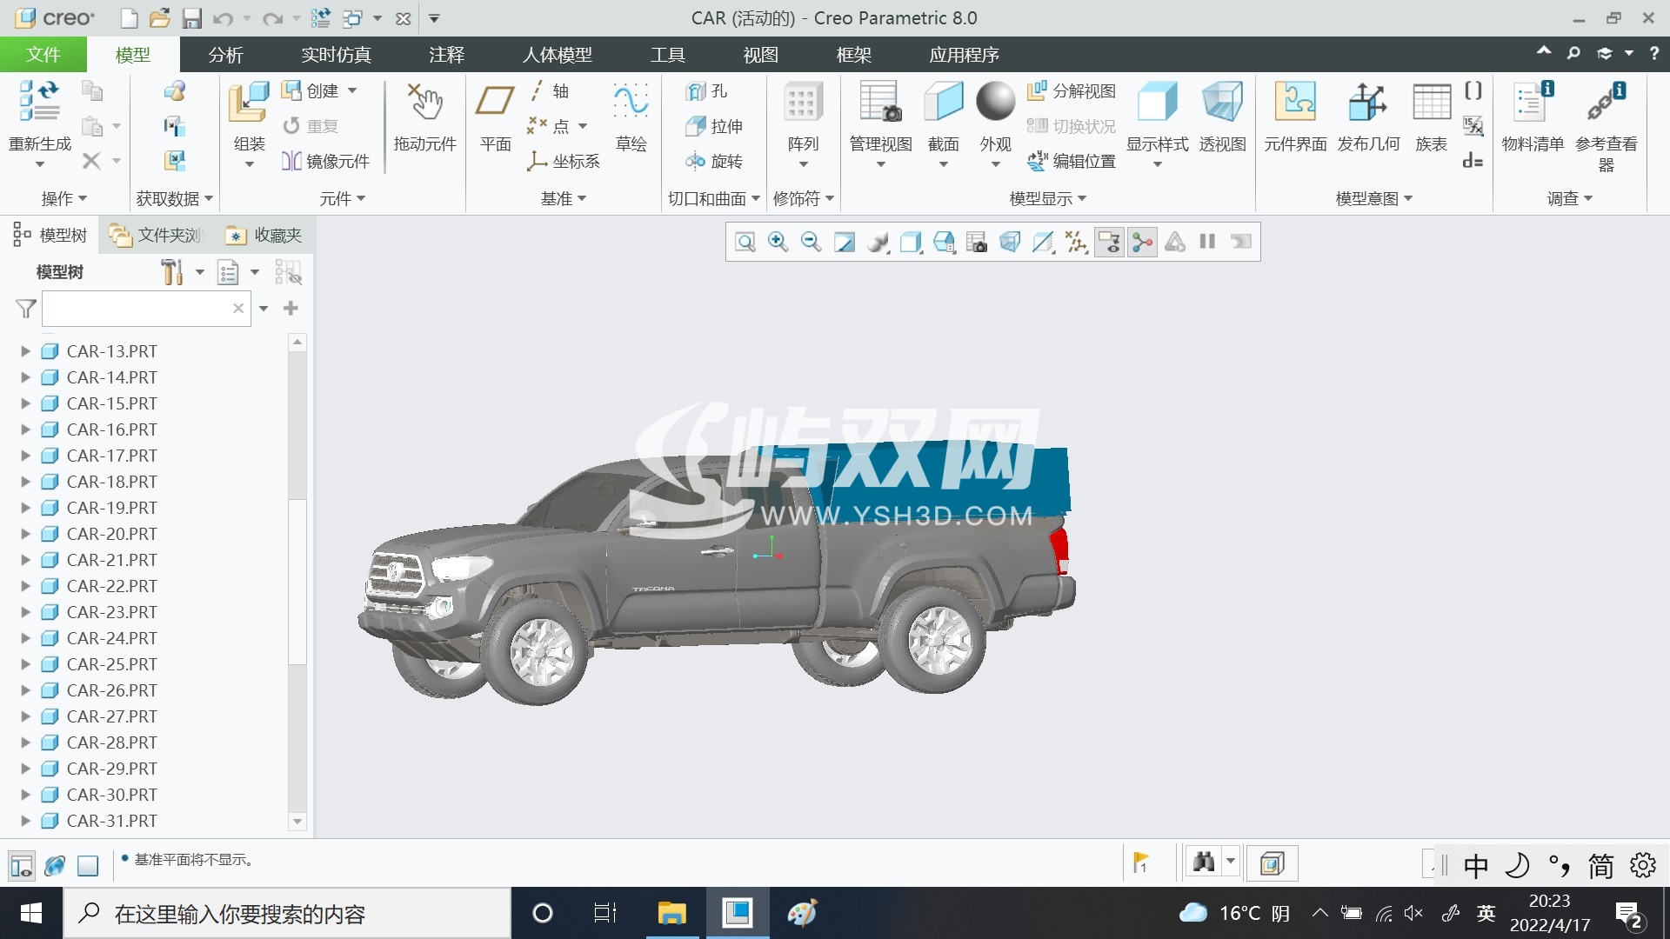Image resolution: width=1670 pixels, height=939 pixels.
Task: Open the Create (创建) dropdown arrow
Action: (x=352, y=90)
